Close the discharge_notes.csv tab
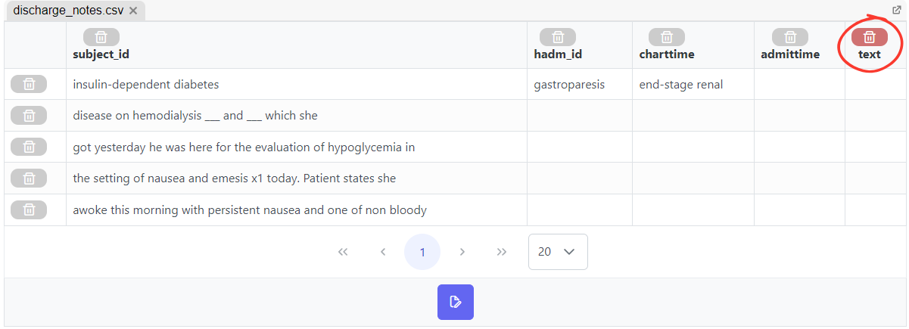909x329 pixels. point(133,11)
